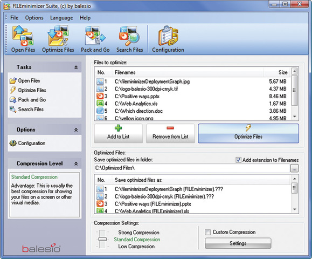This screenshot has height=259, width=312.
Task: Enable the Custom Compression checkbox
Action: (x=208, y=233)
